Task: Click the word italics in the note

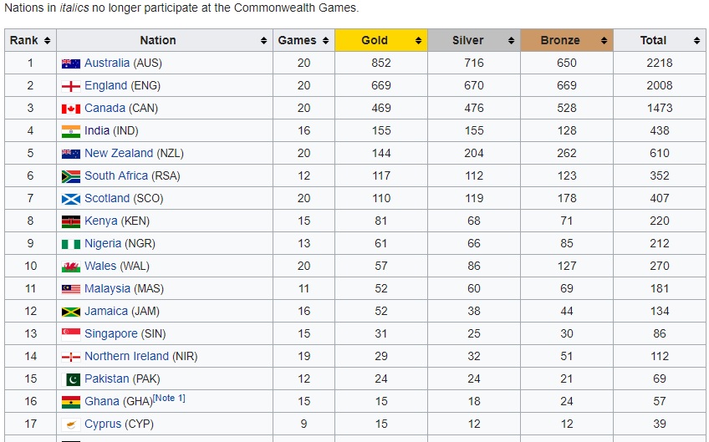Action: point(74,8)
